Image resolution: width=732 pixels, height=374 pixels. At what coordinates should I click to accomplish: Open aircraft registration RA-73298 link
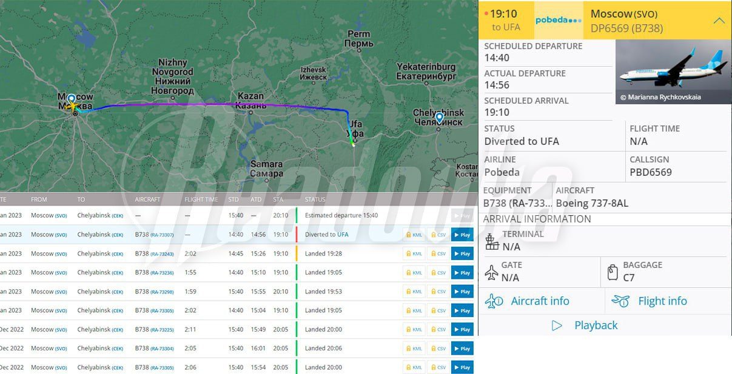point(162,292)
